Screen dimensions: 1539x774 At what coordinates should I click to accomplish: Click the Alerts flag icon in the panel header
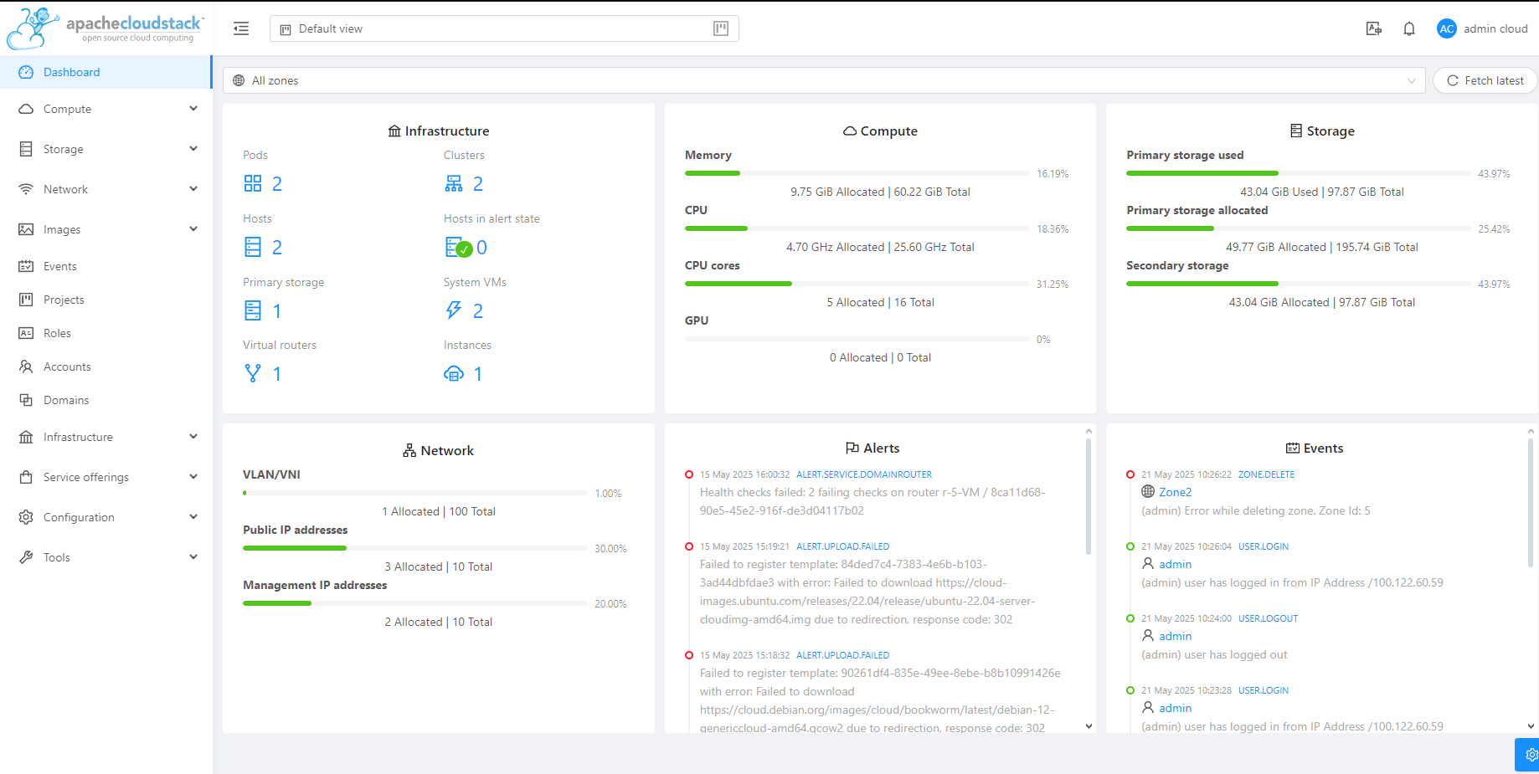pos(852,449)
